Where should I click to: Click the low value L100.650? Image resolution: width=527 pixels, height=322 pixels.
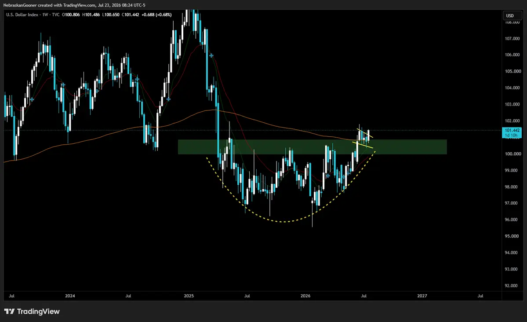[x=111, y=15]
